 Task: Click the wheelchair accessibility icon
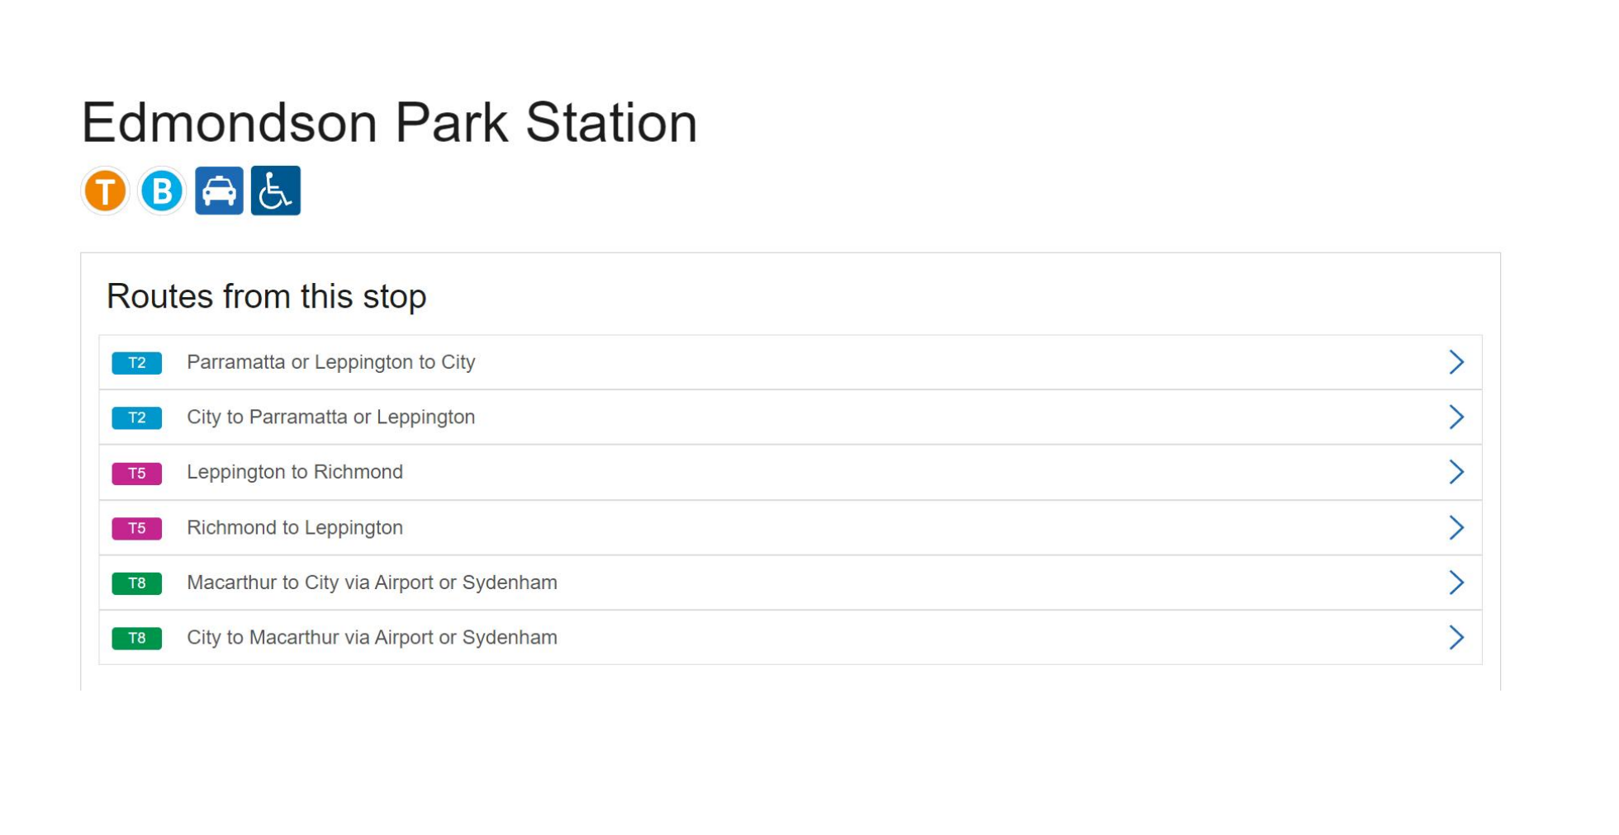(276, 191)
